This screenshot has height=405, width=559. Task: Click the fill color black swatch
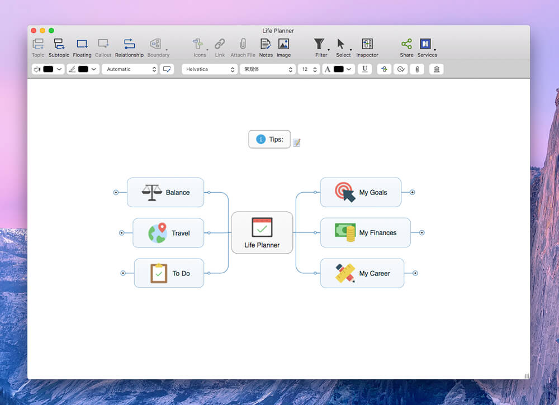click(48, 69)
